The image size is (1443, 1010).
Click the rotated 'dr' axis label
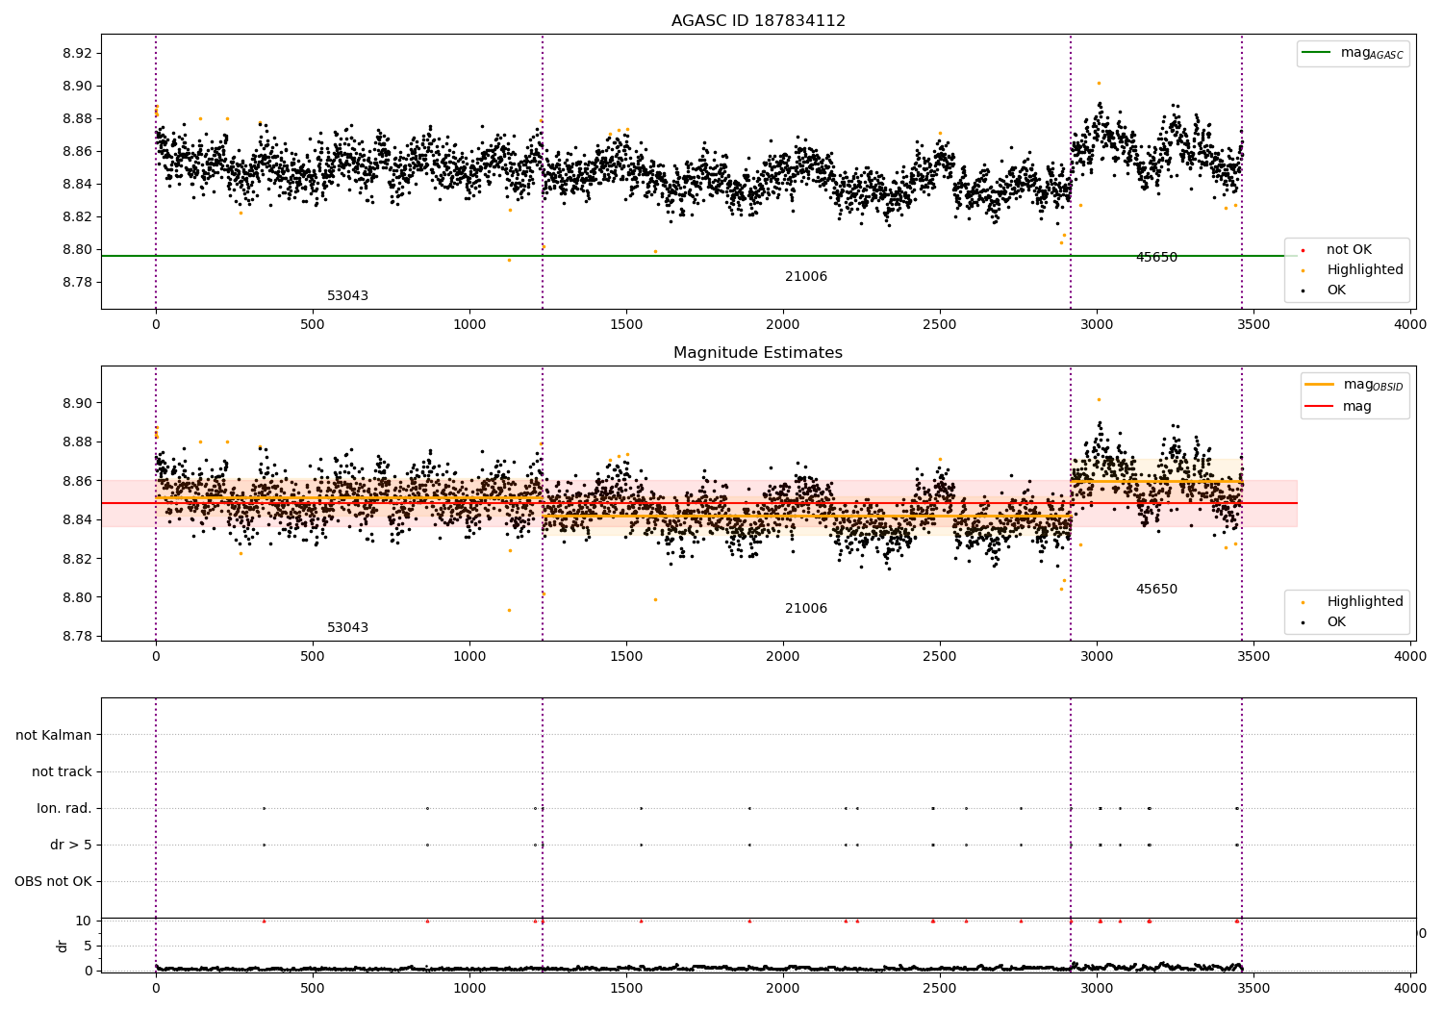(x=63, y=946)
